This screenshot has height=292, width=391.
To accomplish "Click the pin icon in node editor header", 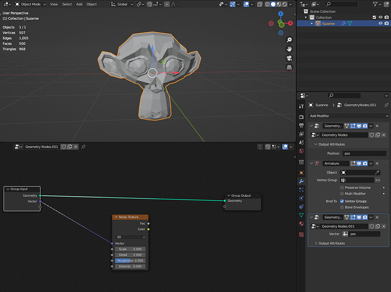I will tap(83, 147).
